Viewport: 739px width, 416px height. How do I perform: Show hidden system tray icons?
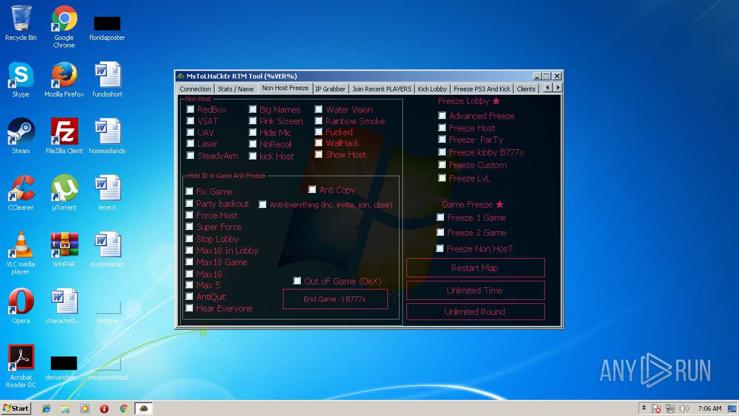coord(644,408)
